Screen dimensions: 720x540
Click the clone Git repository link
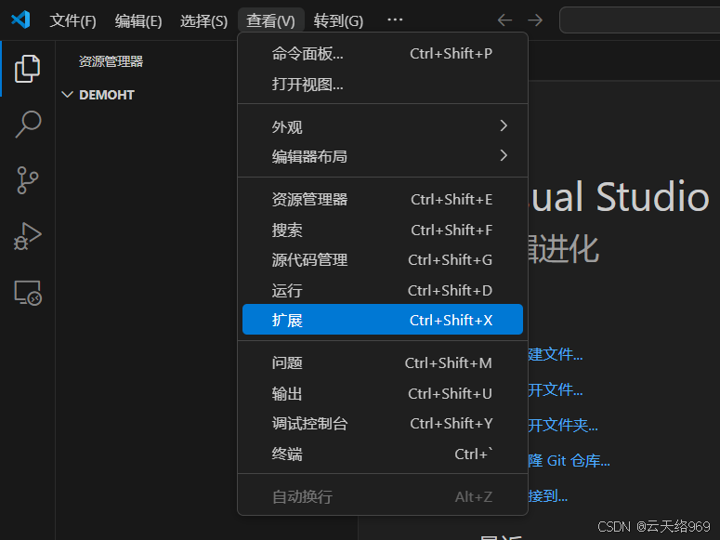pyautogui.click(x=569, y=460)
